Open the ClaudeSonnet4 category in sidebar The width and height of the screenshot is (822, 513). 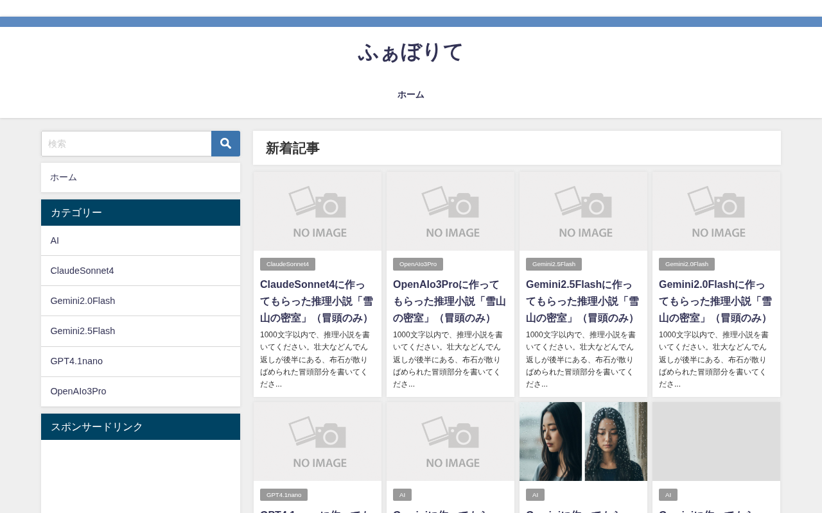141,271
